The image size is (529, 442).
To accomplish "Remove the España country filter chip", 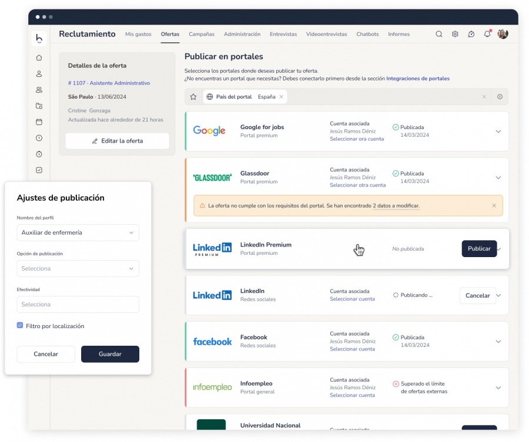I will [281, 97].
